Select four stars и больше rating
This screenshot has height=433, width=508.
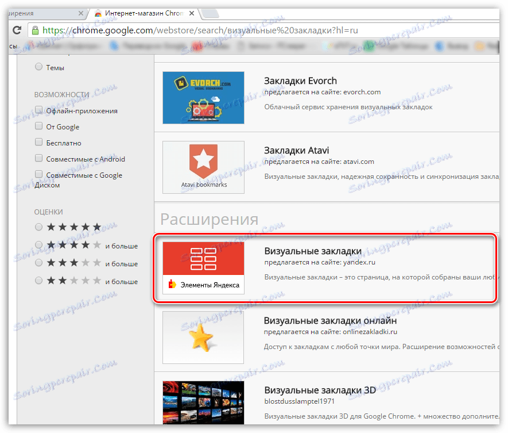click(x=38, y=245)
